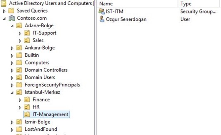Viewport: 221px width, 135px height.
Task: Expand the Saved Queries node
Action: click(x=4, y=11)
